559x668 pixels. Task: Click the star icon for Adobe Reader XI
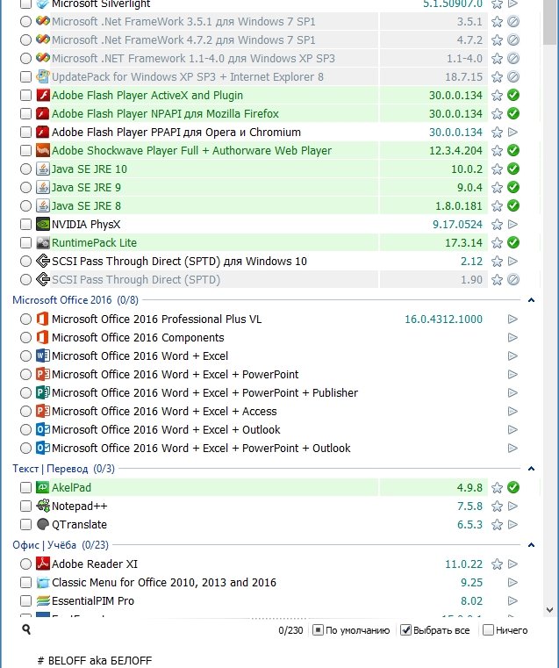pyautogui.click(x=497, y=564)
